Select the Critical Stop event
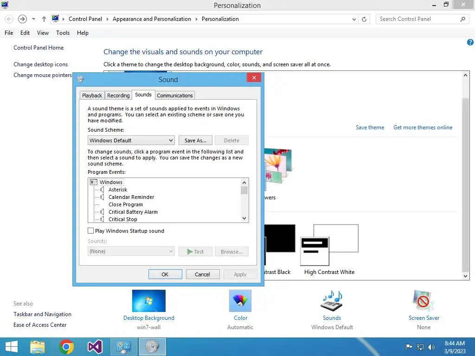475x356 pixels. pos(122,219)
